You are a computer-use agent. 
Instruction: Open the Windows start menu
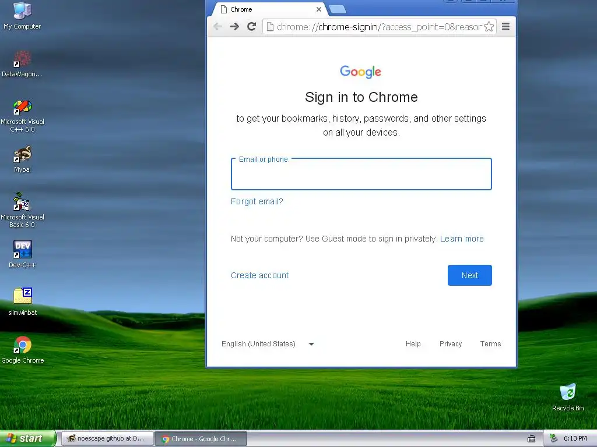tap(27, 438)
